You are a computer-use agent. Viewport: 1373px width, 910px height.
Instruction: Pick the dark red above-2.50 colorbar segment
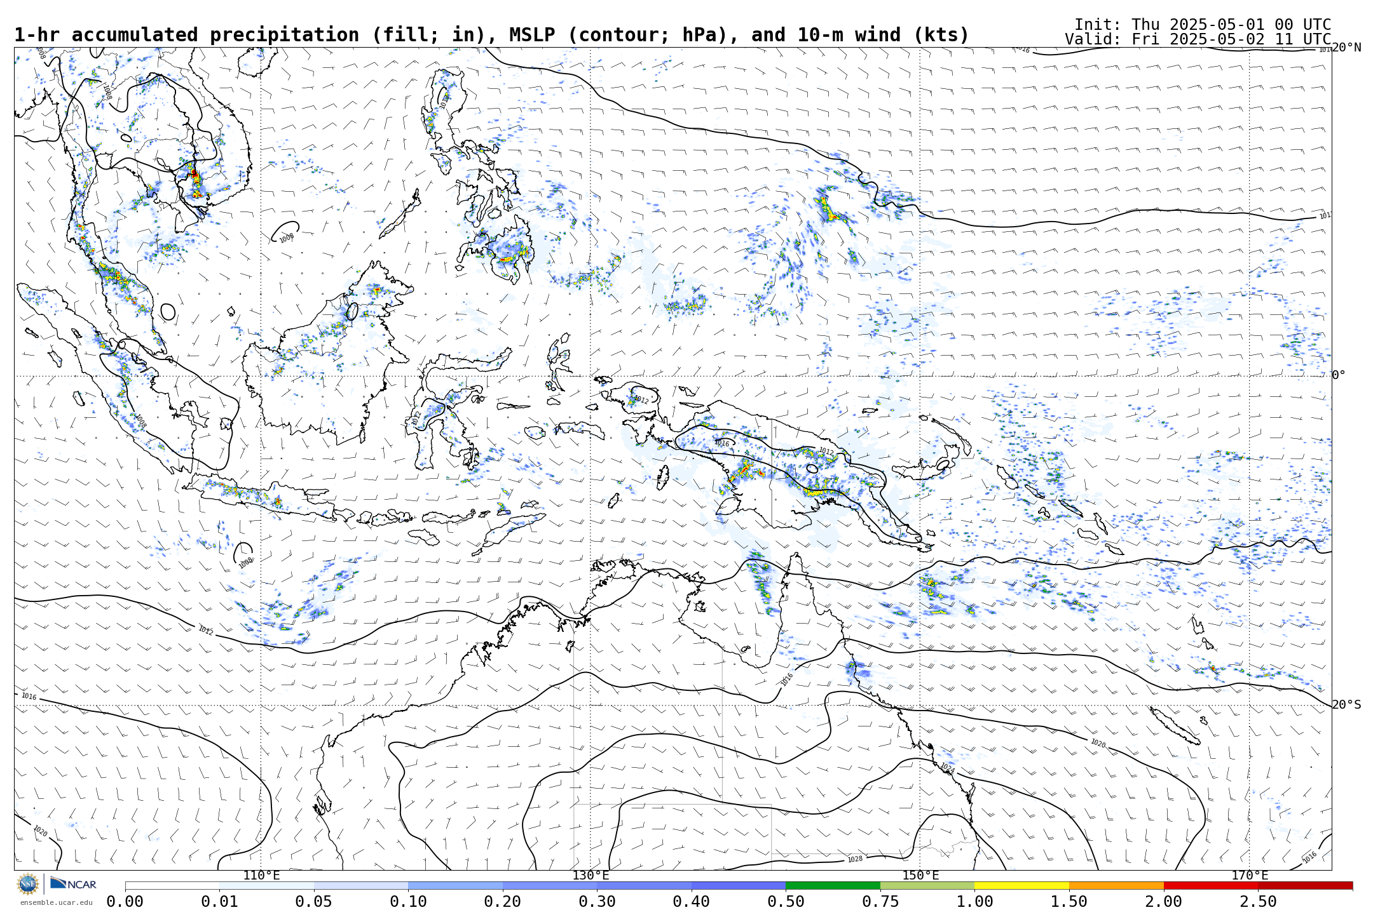point(1305,885)
